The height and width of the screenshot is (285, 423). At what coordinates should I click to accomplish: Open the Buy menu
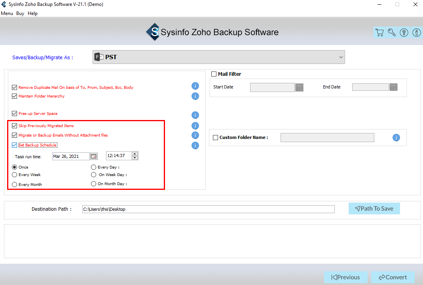pyautogui.click(x=20, y=13)
